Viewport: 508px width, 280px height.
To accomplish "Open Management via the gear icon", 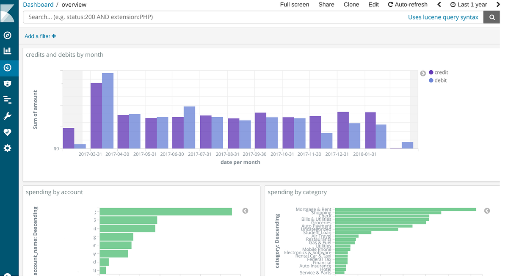I will (8, 148).
